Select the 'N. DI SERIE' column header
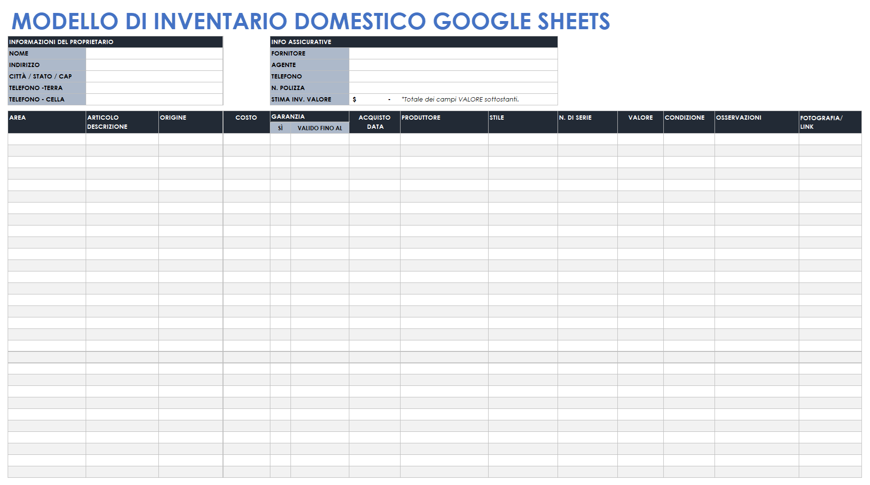The width and height of the screenshot is (870, 485). [588, 122]
